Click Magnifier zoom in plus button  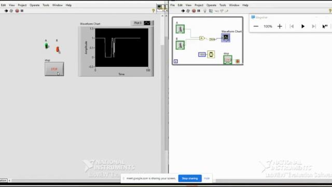[280, 26]
